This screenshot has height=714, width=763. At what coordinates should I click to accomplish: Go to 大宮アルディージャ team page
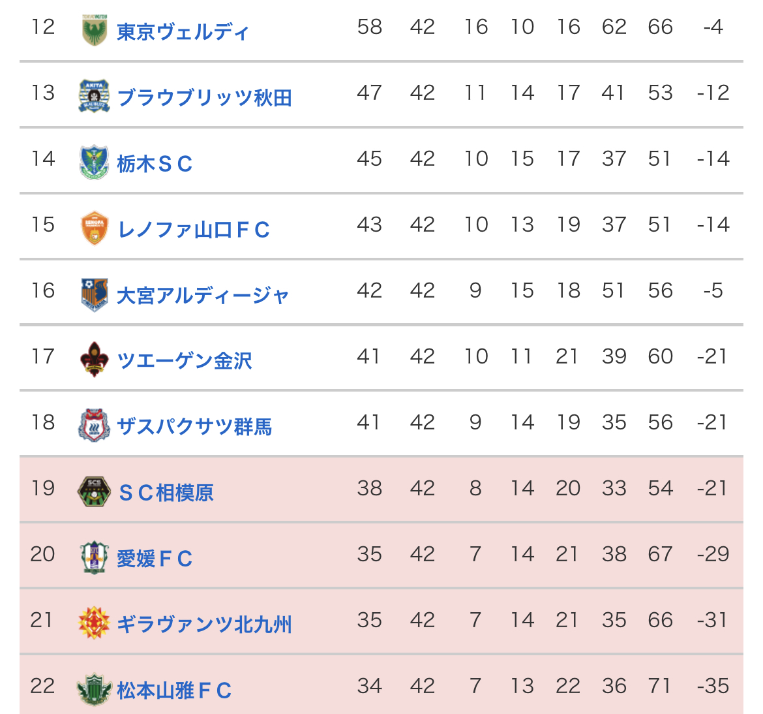[x=202, y=295]
